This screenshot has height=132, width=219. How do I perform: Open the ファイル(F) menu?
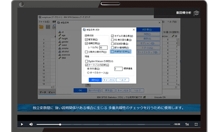point(44,22)
